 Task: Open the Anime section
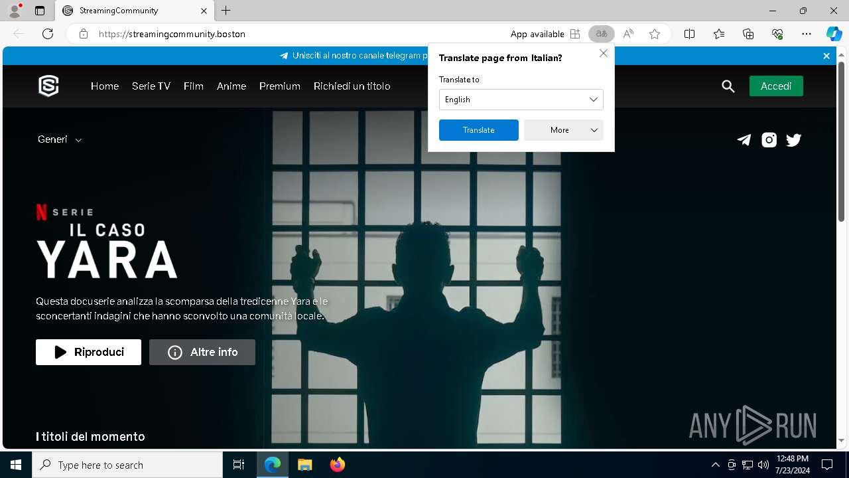(231, 86)
